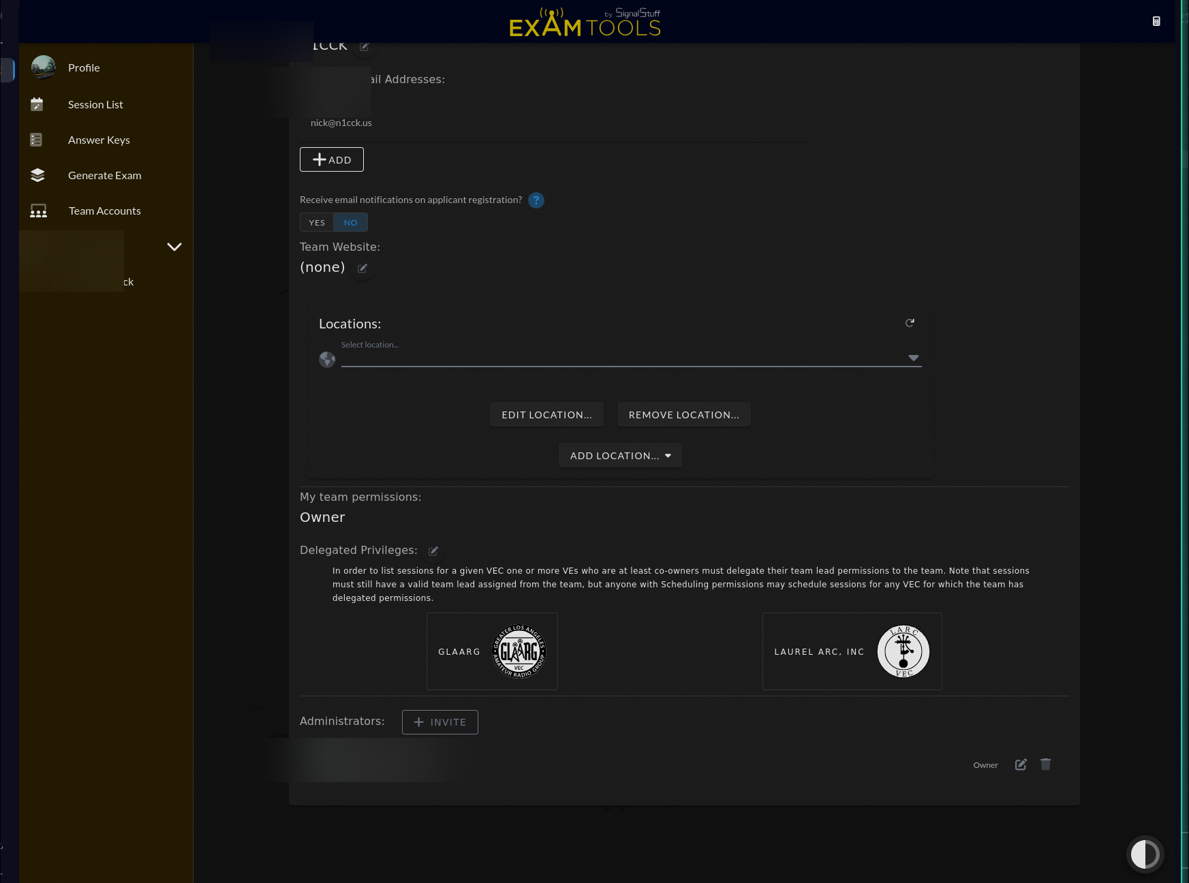Click the nick@n1cck.us email address
The height and width of the screenshot is (883, 1189).
[x=341, y=123]
